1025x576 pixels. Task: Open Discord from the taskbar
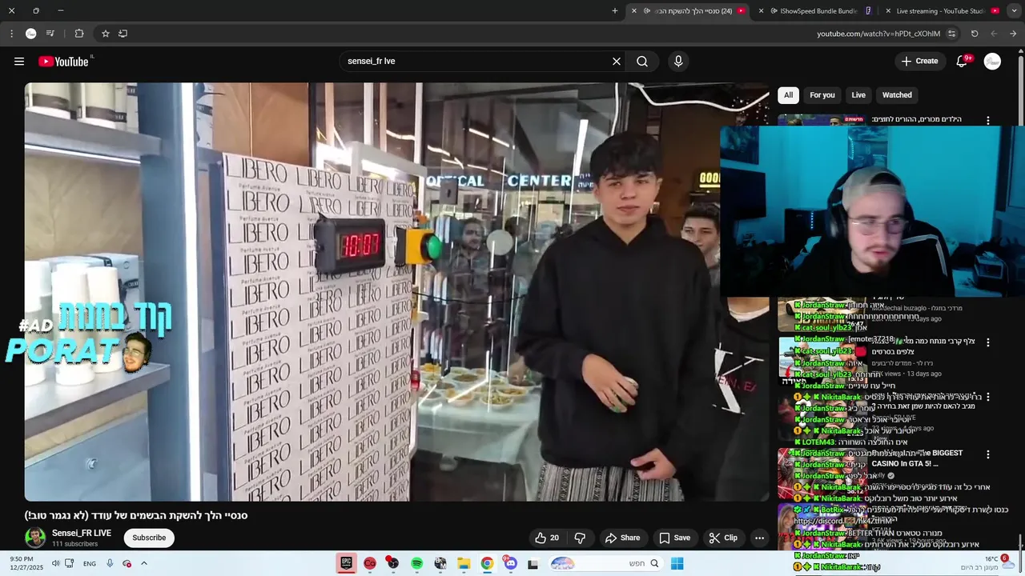click(510, 563)
